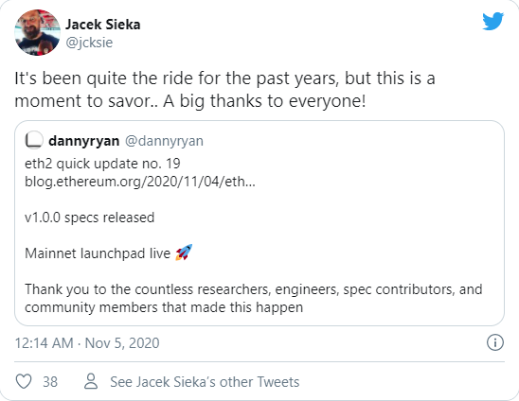The width and height of the screenshot is (519, 401).
Task: Click 'eth2 quick update no. 19' text
Action: click(x=102, y=164)
